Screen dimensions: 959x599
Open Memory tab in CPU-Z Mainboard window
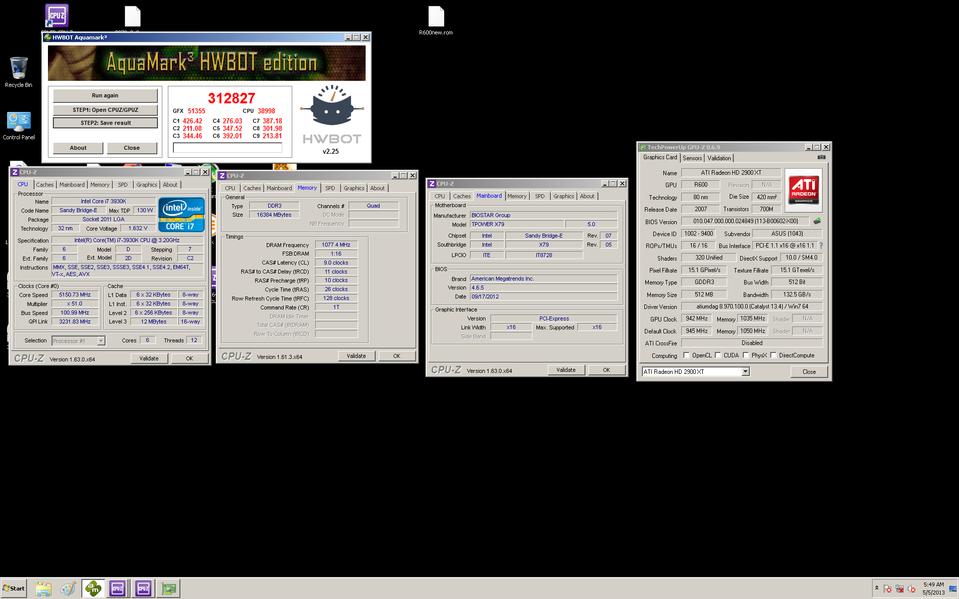(517, 196)
